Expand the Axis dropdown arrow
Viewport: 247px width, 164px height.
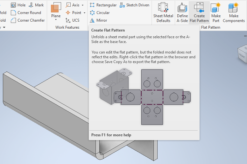pyautogui.click(x=83, y=5)
